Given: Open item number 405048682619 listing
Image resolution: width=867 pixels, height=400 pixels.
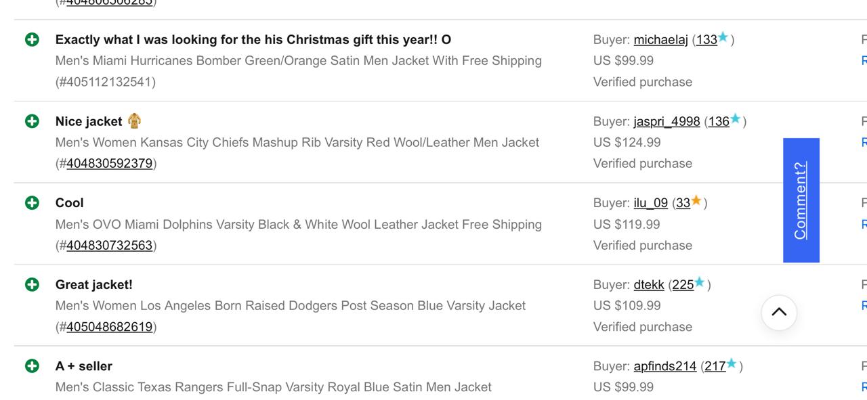Looking at the screenshot, I should 109,327.
